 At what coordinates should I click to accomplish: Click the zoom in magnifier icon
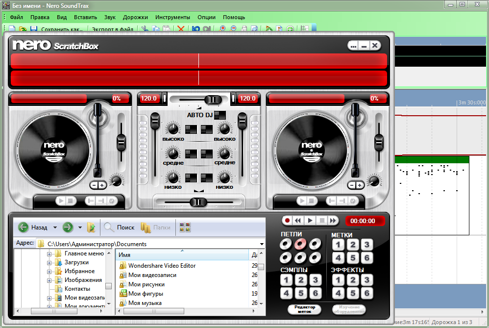(222, 29)
